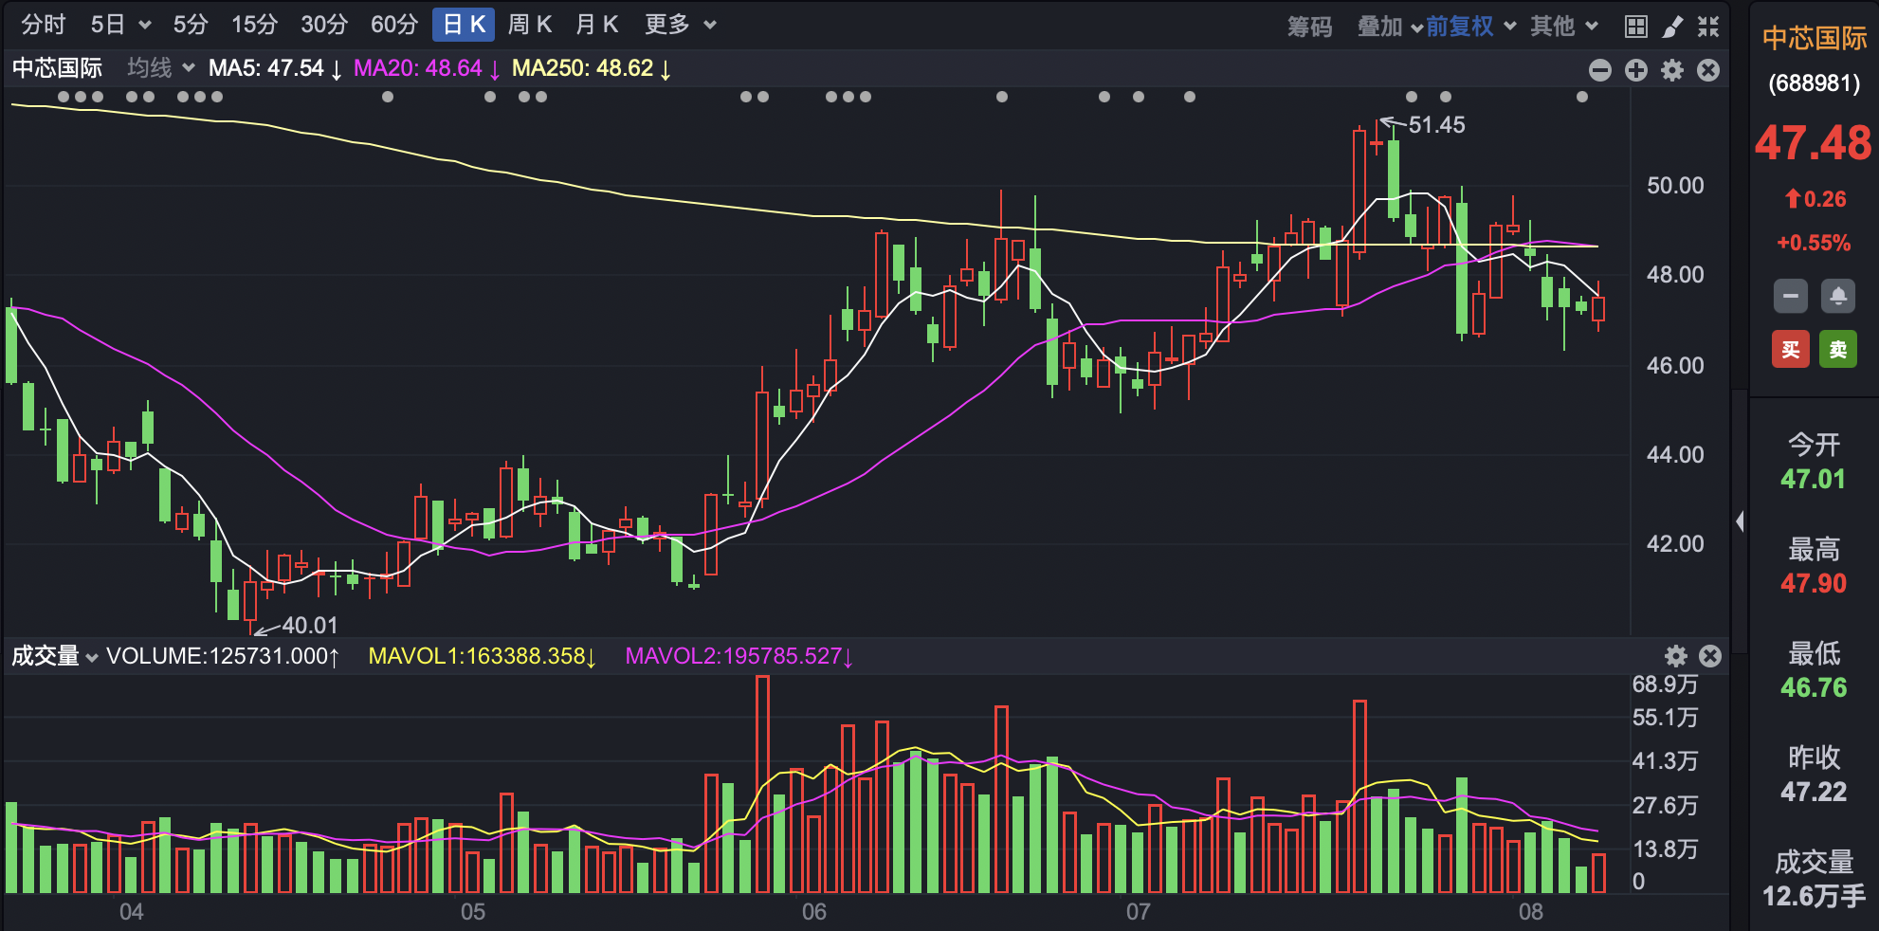Viewport: 1879px width, 931px height.
Task: Switch to 30分 chart period
Action: (324, 25)
